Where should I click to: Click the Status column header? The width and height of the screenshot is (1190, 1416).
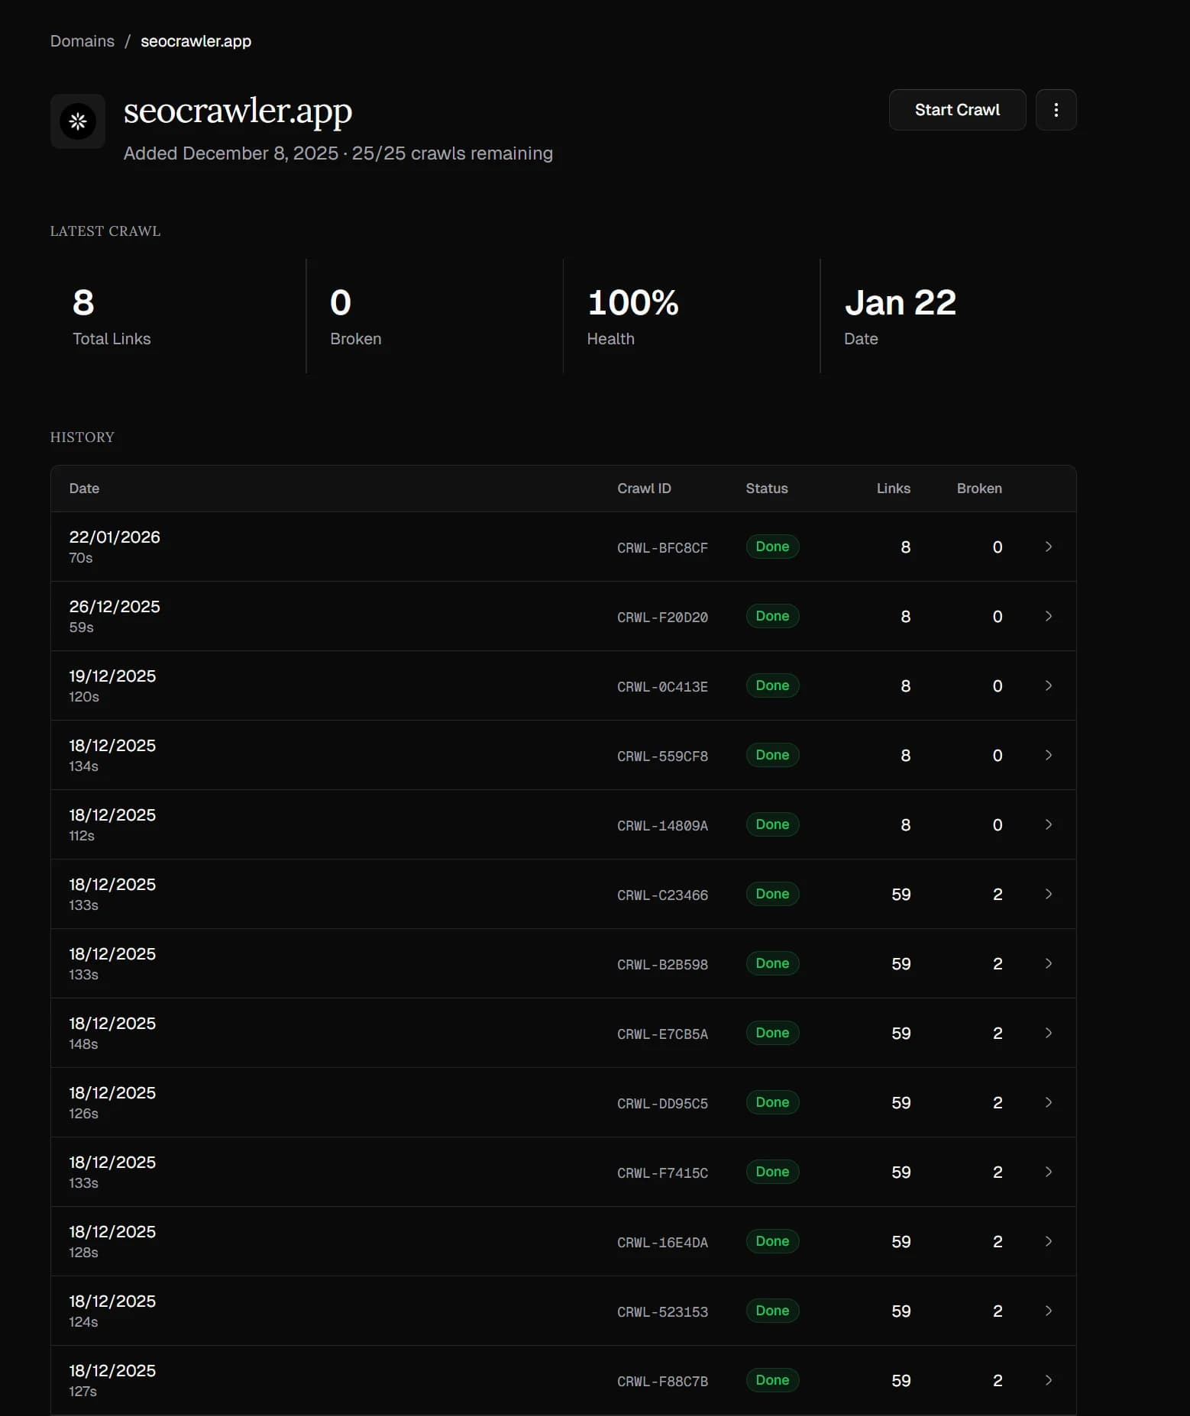coord(767,489)
